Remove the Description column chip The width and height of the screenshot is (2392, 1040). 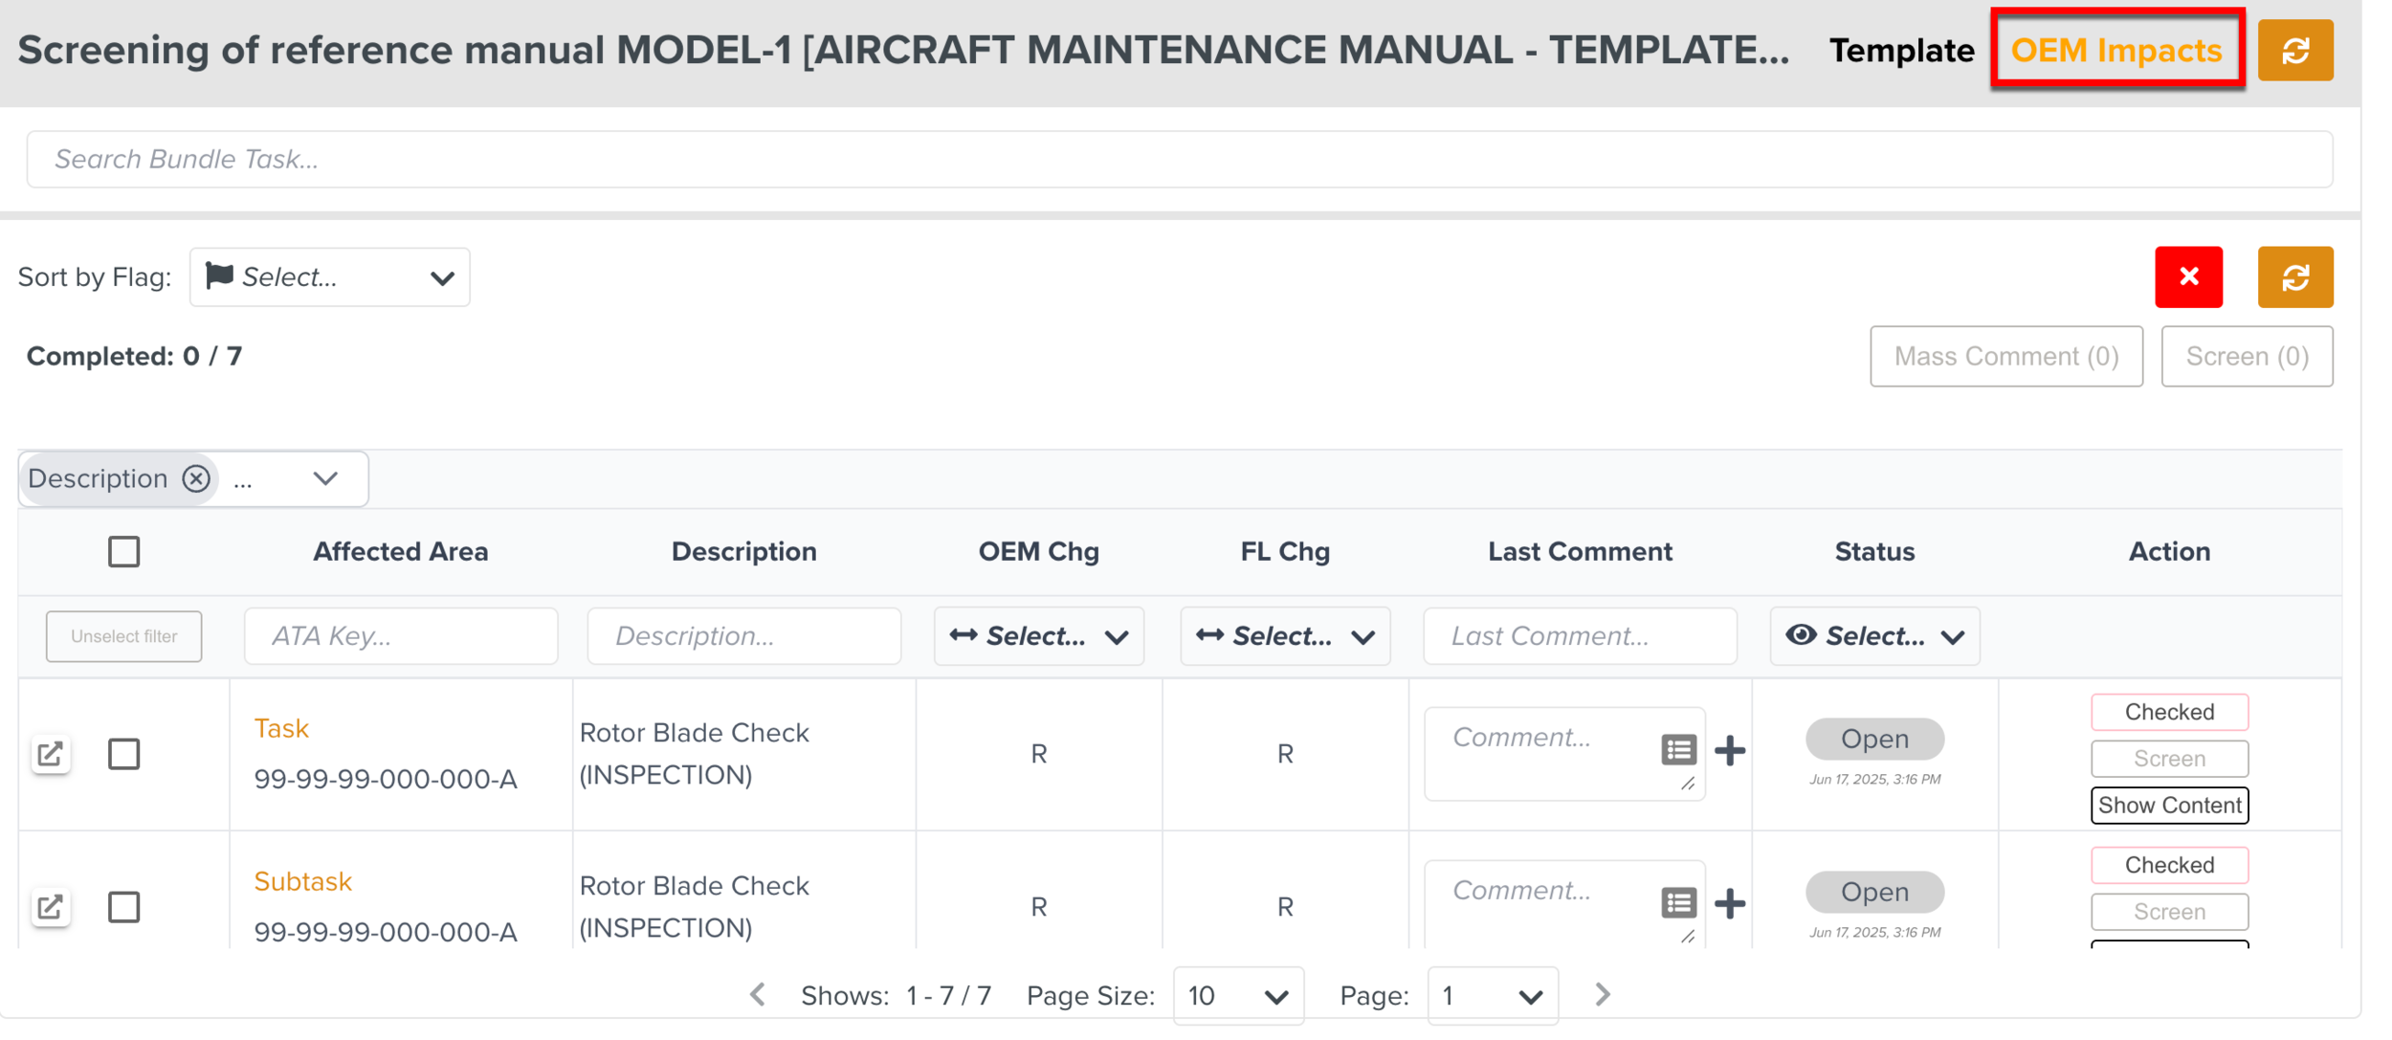tap(196, 478)
